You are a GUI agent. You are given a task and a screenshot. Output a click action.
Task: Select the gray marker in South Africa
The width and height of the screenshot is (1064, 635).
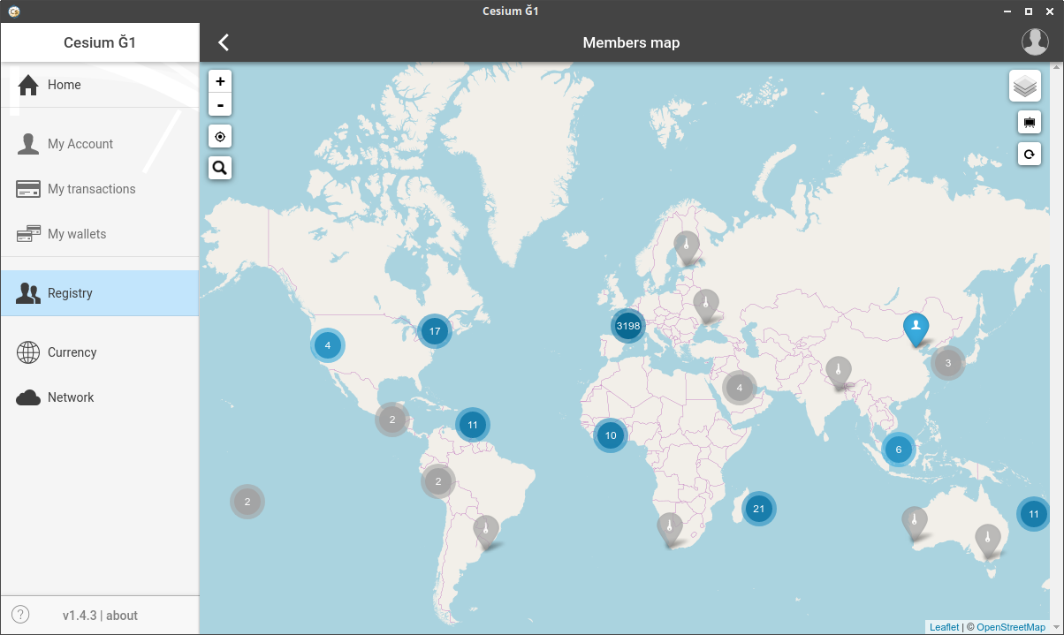[670, 528]
